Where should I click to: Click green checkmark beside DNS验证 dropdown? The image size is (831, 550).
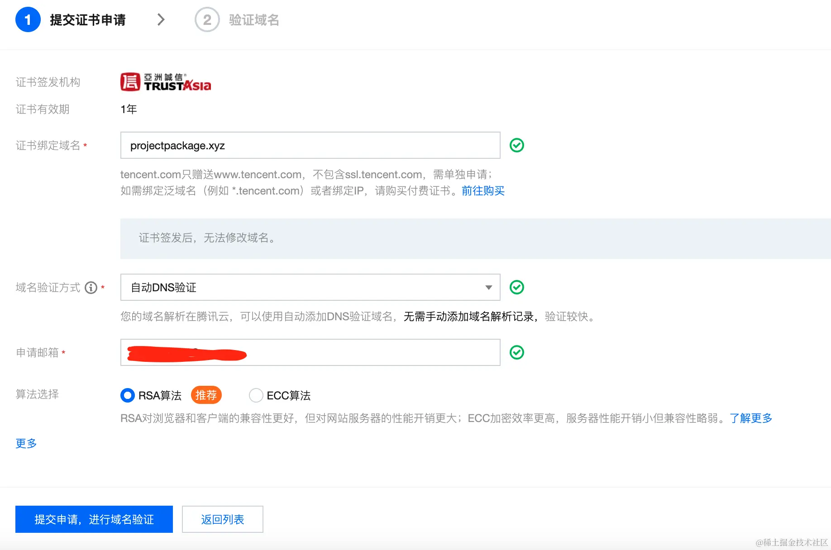coord(516,287)
